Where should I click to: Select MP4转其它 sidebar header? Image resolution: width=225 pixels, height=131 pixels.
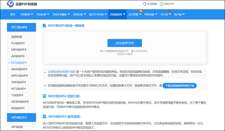[21, 117]
